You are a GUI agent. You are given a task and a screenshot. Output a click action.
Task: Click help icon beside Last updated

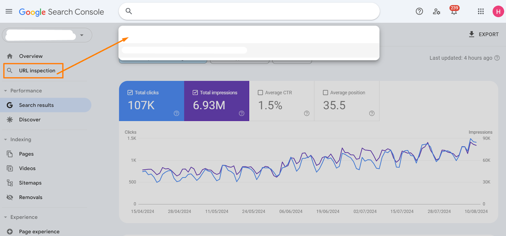pyautogui.click(x=497, y=58)
